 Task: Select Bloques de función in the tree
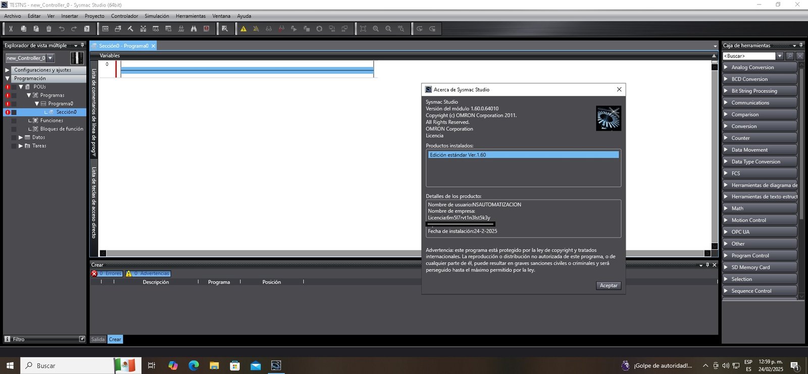pos(62,129)
